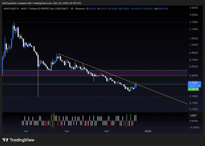Click the 2026 time axis label
Viewport: 205px width, 146px height.
(x=148, y=131)
